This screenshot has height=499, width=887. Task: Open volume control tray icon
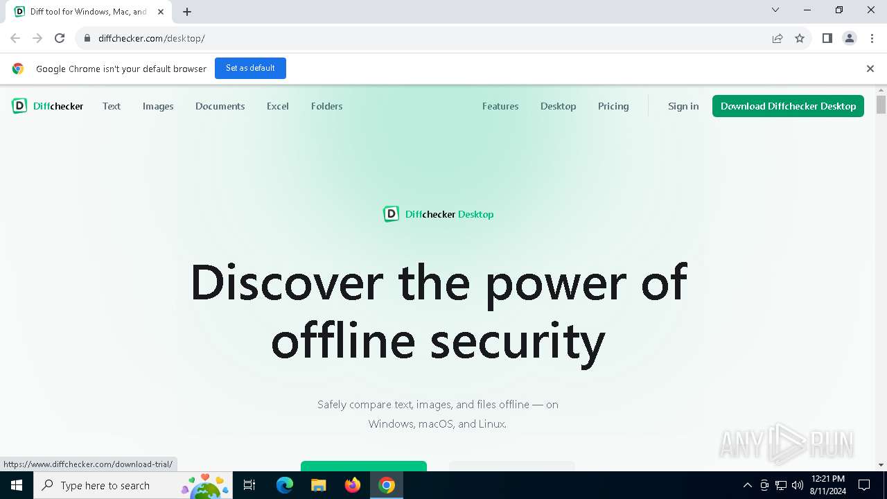[x=798, y=485]
